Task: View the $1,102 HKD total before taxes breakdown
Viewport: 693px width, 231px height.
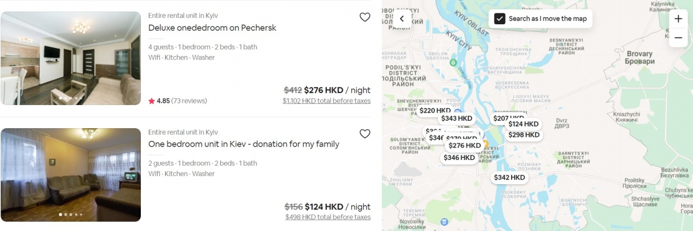Action: point(326,100)
